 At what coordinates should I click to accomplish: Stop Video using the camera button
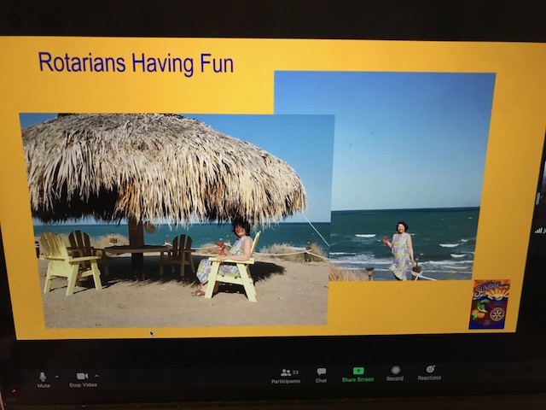82,377
